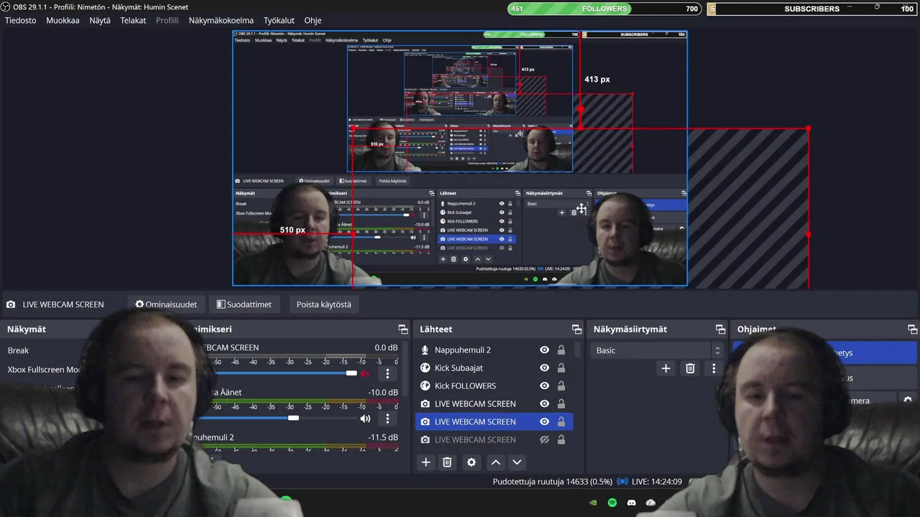Screen dimensions: 920x517
Task: Move selected source up with the up arrow
Action: click(x=496, y=462)
